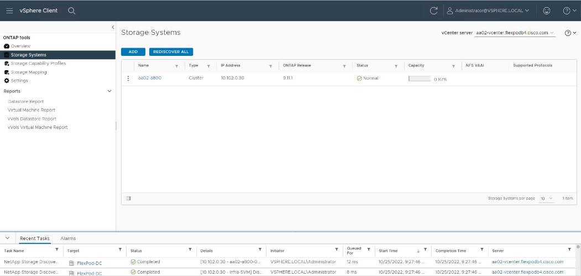Click the NFS VAAI column header

click(475, 65)
